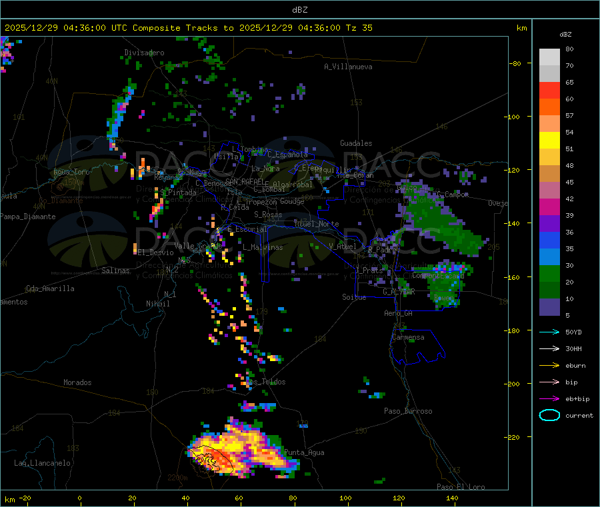Click the 100 km tick label on bottom axis
The width and height of the screenshot is (600, 507).
point(345,498)
